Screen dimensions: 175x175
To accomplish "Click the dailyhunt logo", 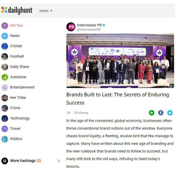I will click(x=17, y=10).
